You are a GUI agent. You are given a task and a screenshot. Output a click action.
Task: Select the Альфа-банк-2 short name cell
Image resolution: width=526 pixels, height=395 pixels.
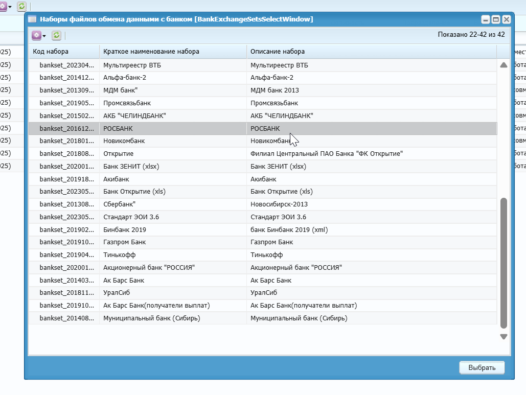tap(173, 78)
